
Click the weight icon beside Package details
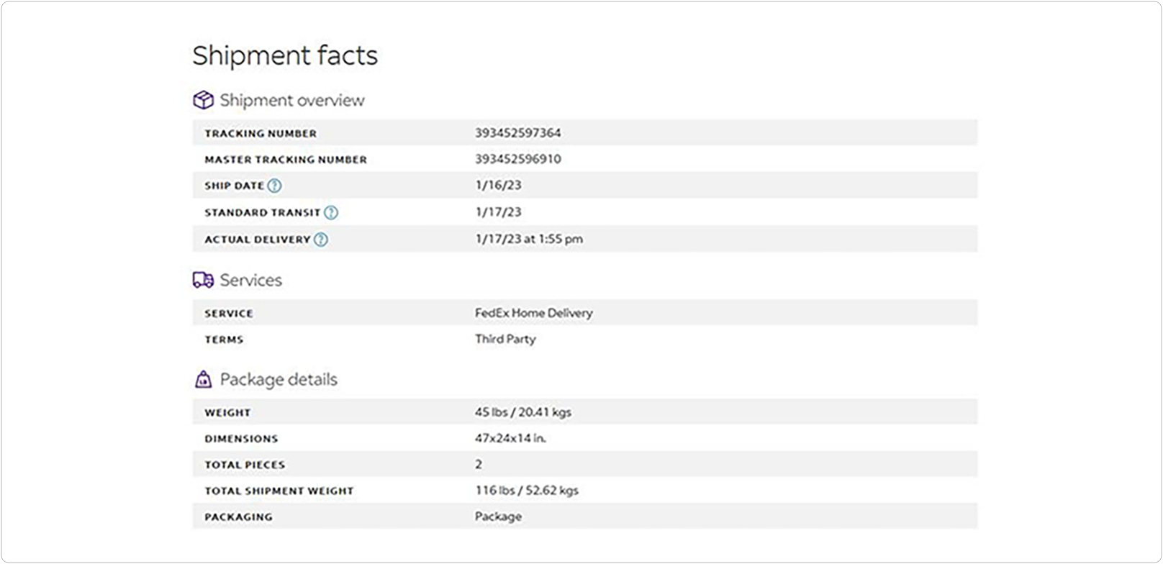[x=204, y=379]
